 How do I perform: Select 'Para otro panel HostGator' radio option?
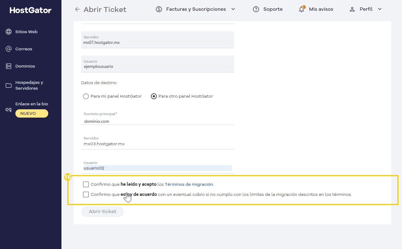154,96
